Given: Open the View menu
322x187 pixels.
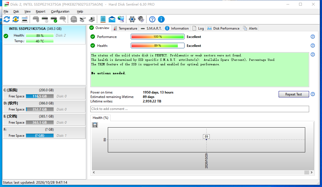Looking at the screenshot, I should 27,11.
